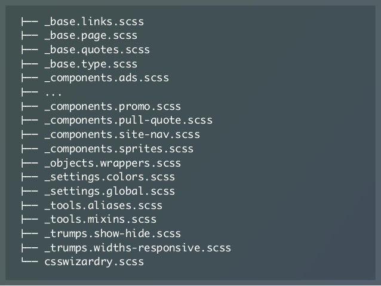Open the _tools.aliases.scss entry
381x286 pixels.
tap(103, 205)
